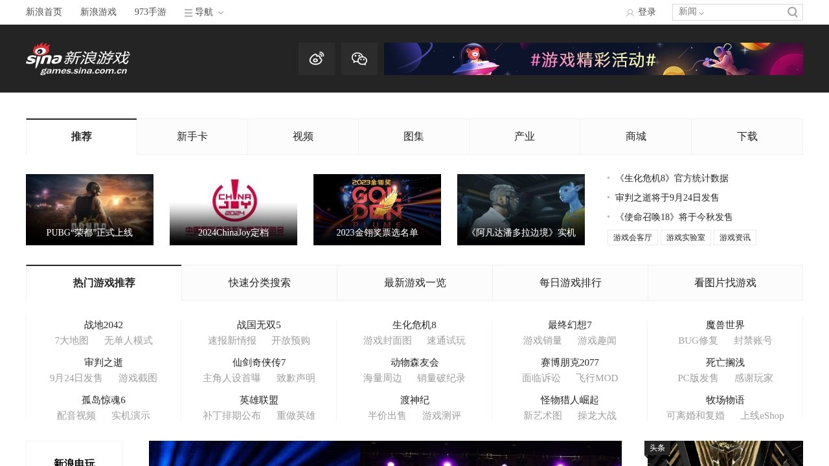
Task: Open the 战地2042 game link
Action: coord(104,325)
